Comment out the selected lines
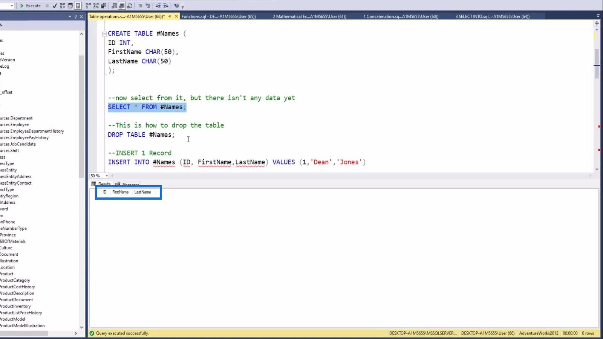Image resolution: width=603 pixels, height=339 pixels. 140,6
